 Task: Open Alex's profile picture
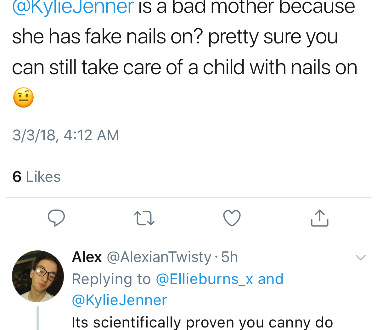click(x=38, y=276)
